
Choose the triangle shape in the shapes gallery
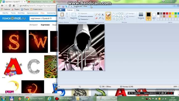coord(119,17)
